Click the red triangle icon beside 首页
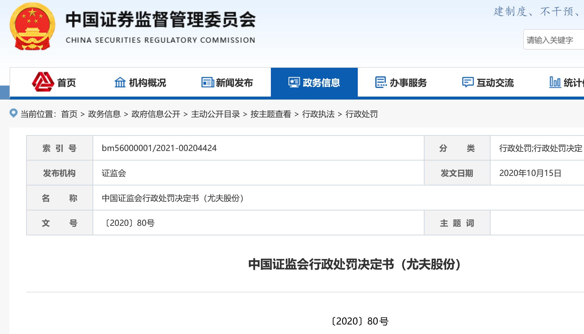Image resolution: width=584 pixels, height=334 pixels. pos(43,82)
